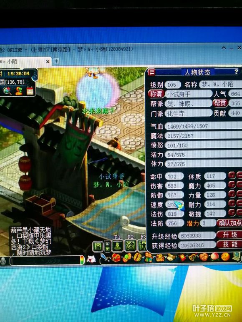Toggle the skill bar lock icon
The width and height of the screenshot is (242, 322).
98,247
